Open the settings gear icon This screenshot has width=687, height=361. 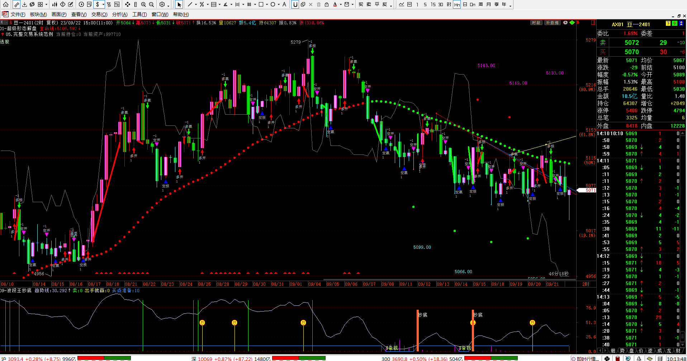162,4
